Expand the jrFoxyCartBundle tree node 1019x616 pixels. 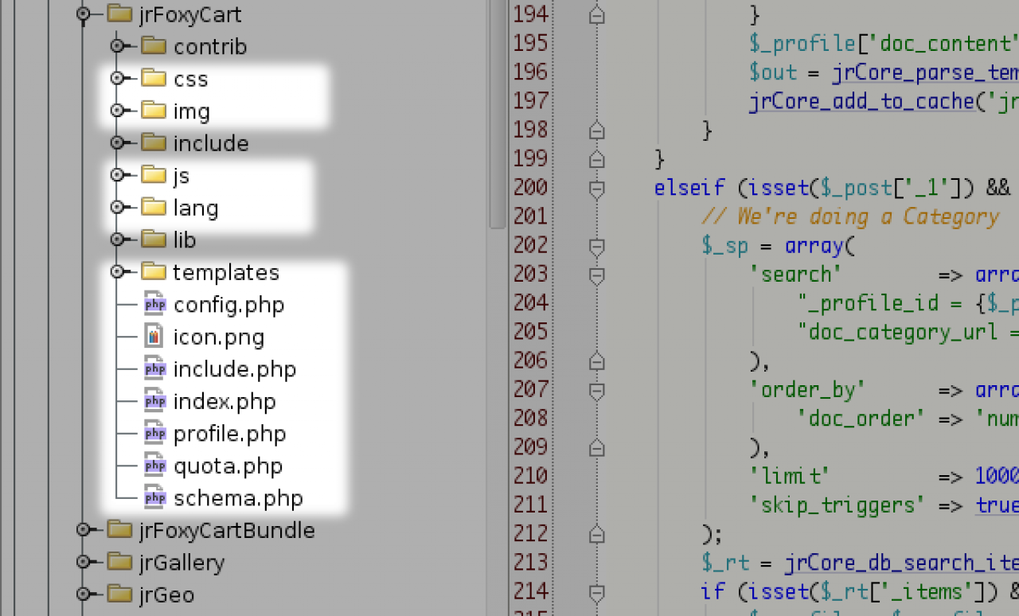[x=83, y=529]
